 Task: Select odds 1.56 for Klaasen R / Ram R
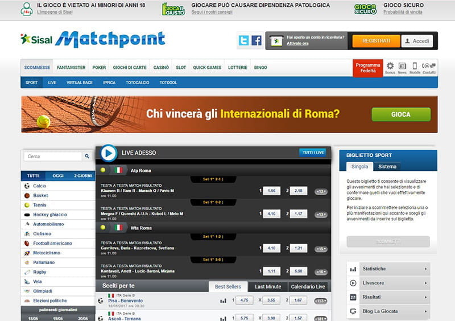(x=272, y=191)
